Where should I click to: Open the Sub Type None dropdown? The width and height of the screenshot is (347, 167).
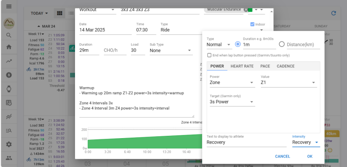[x=171, y=51]
